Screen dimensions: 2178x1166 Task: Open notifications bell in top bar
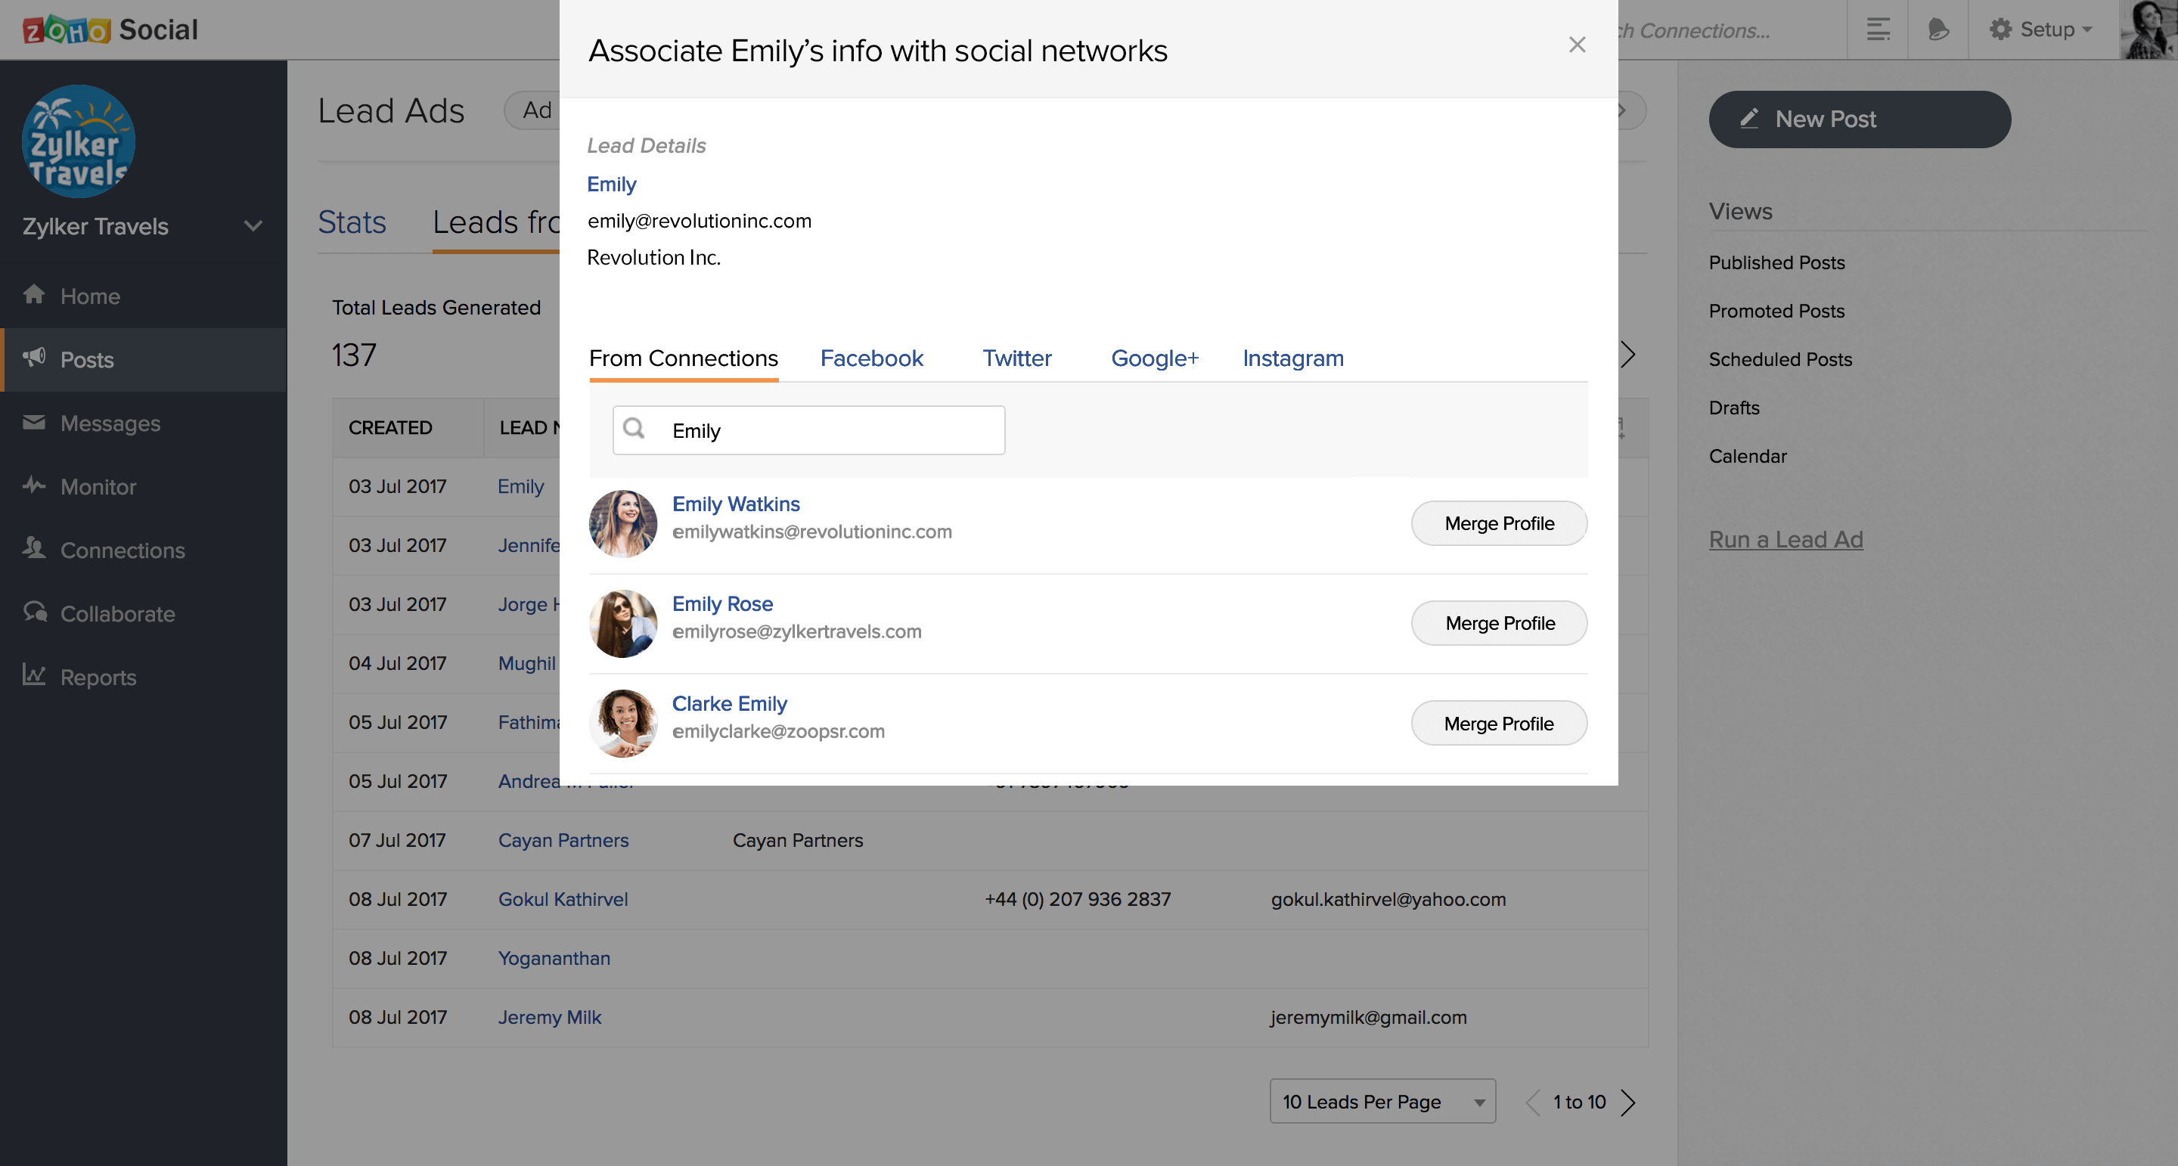click(x=1938, y=29)
